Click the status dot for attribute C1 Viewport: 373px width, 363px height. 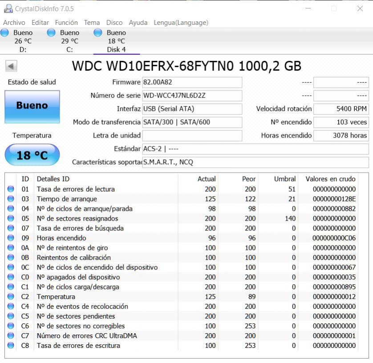coord(11,286)
